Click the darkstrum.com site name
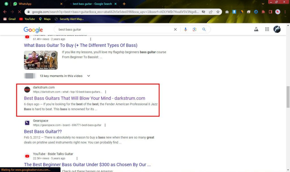Screen dimensions: 290x172 tap(44, 87)
